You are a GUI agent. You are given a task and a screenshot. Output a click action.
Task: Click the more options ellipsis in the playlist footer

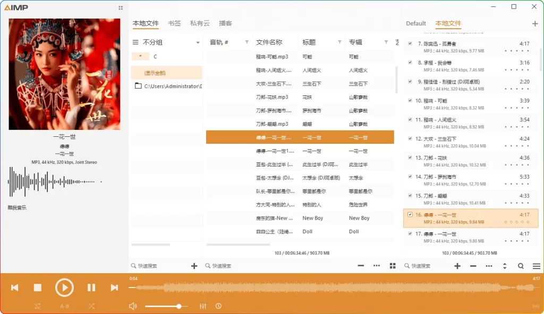coord(376,266)
